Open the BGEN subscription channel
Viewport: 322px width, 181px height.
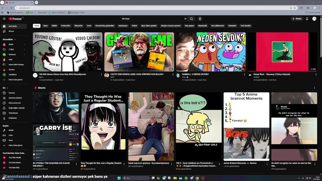[14, 44]
